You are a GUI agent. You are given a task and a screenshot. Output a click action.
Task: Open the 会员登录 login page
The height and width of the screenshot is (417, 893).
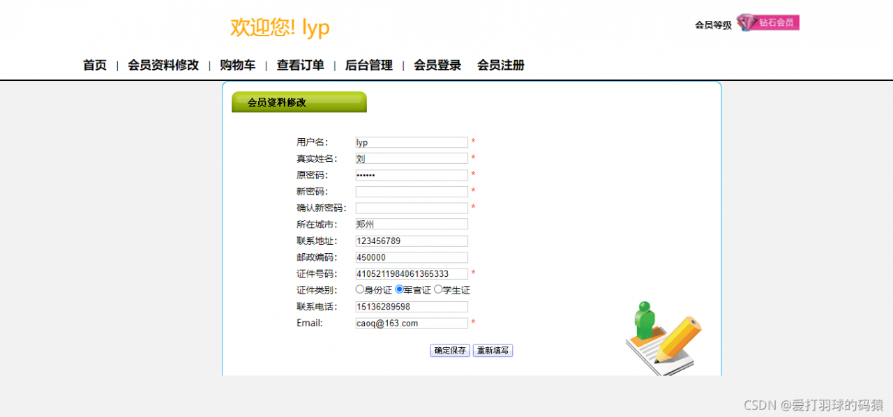[x=437, y=65]
